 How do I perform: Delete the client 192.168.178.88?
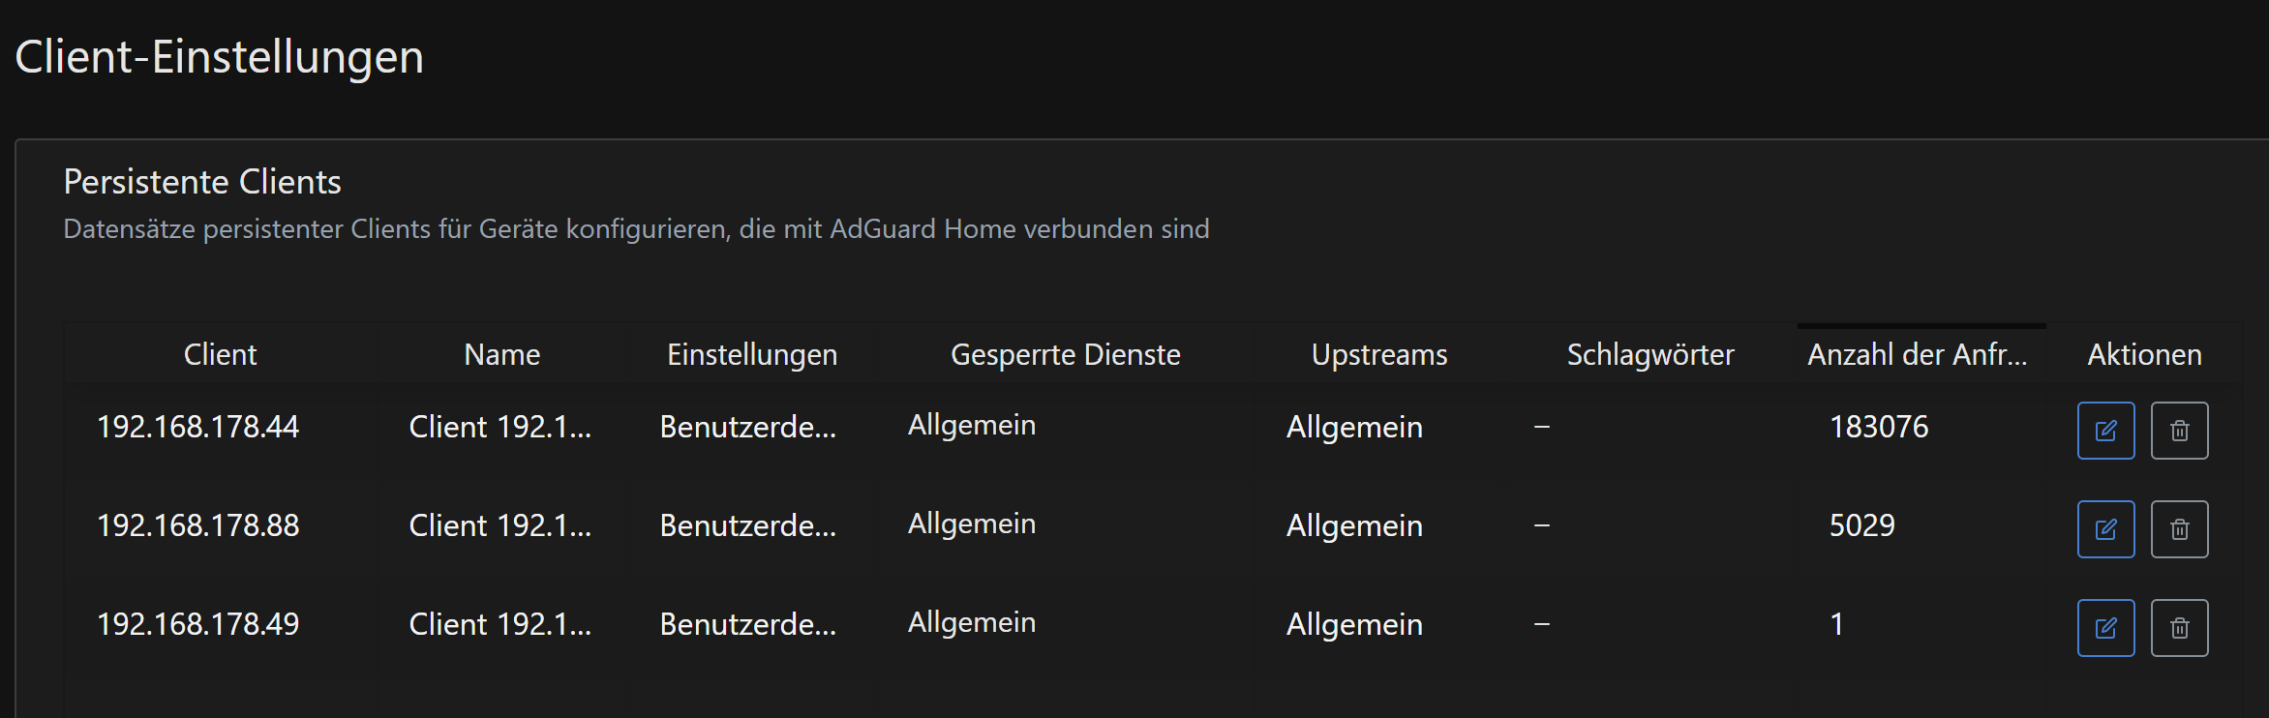pos(2179,529)
